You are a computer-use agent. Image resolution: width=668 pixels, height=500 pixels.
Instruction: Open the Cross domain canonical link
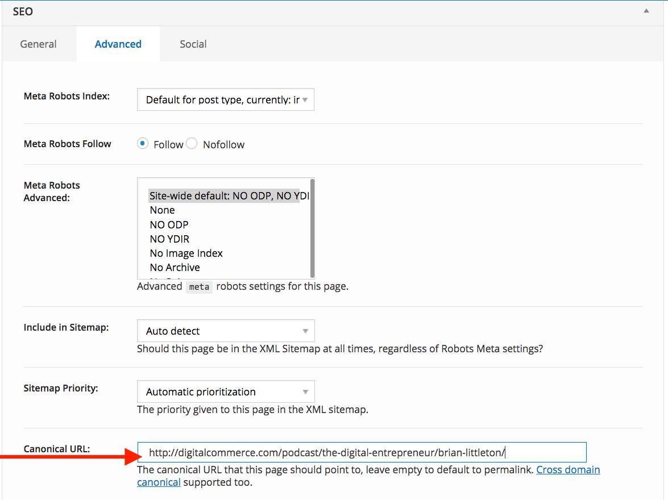pyautogui.click(x=568, y=470)
